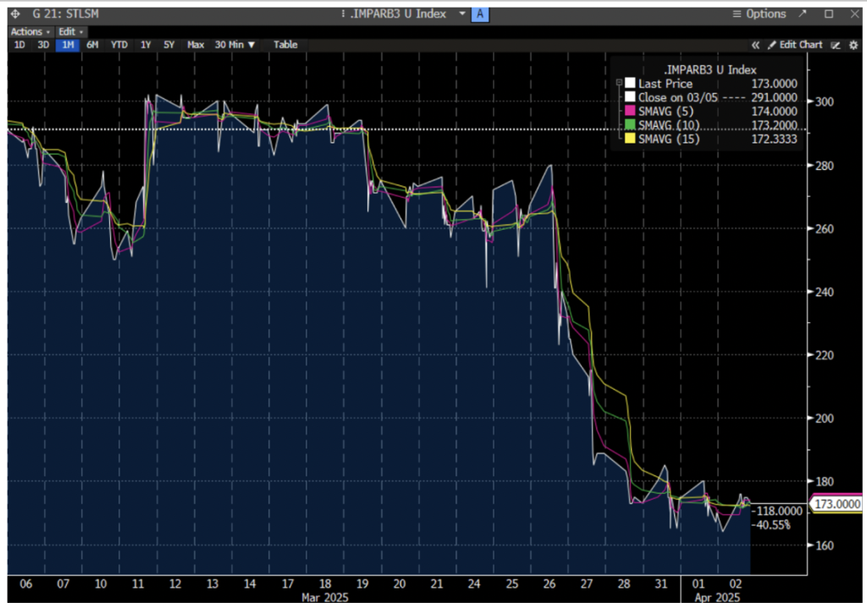Click the move panel crosshair icon

pos(12,14)
